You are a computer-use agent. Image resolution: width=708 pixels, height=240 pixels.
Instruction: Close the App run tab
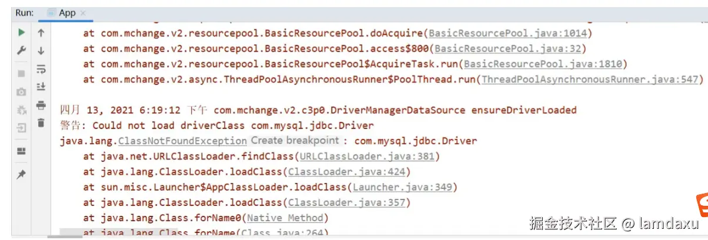85,13
